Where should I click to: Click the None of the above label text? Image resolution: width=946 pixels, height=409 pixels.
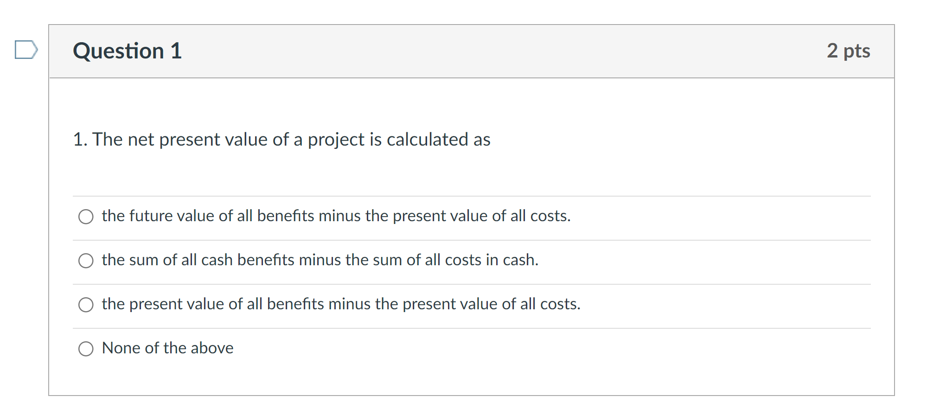[167, 348]
